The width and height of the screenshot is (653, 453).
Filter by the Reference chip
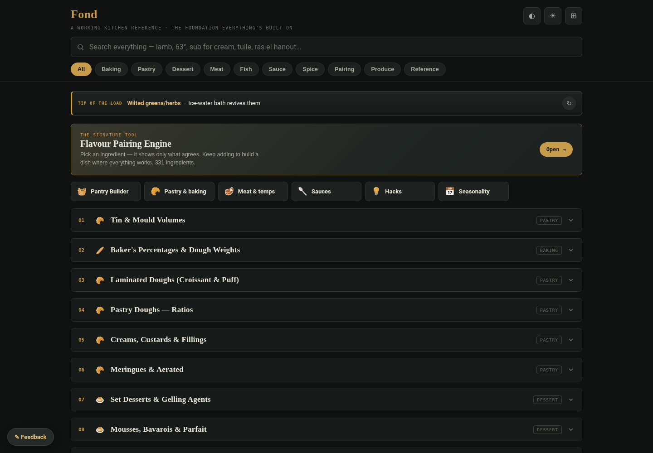pos(425,69)
